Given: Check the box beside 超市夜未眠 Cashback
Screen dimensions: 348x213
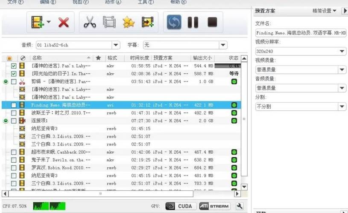Looking at the screenshot, I should [x=14, y=152].
